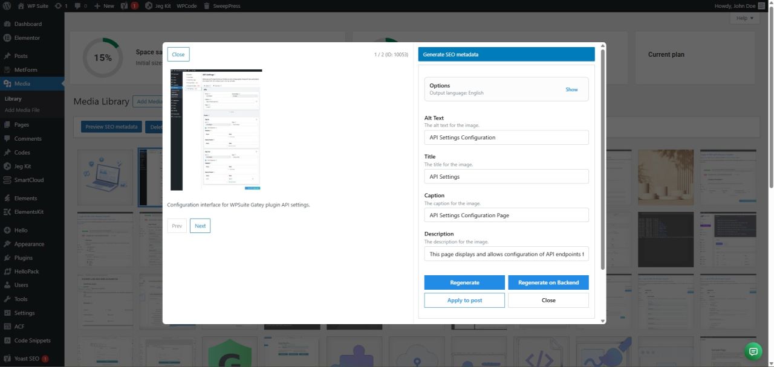Click the Alt Text input field
This screenshot has width=774, height=367.
click(x=506, y=138)
